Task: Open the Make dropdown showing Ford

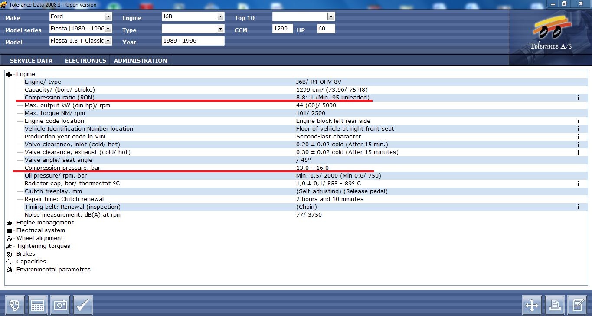Action: (x=108, y=16)
